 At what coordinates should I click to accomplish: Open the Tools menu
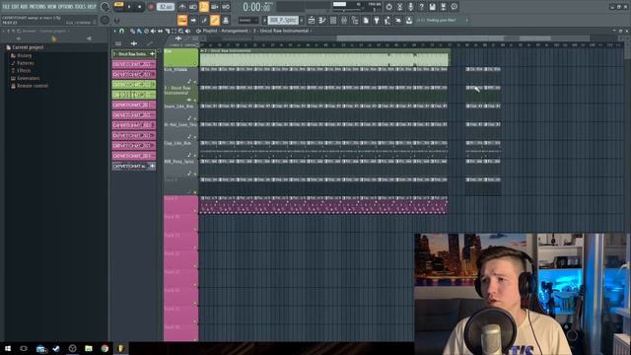coord(80,7)
